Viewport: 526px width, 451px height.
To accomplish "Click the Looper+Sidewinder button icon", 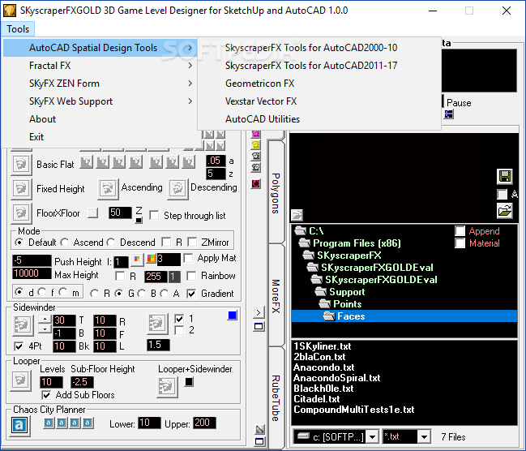I will click(x=168, y=387).
